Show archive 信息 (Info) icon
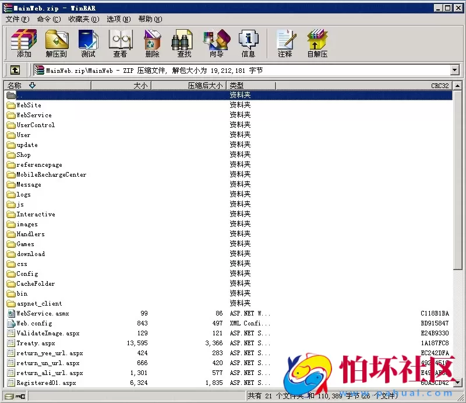Viewport: 466px width, 403px height. point(248,43)
